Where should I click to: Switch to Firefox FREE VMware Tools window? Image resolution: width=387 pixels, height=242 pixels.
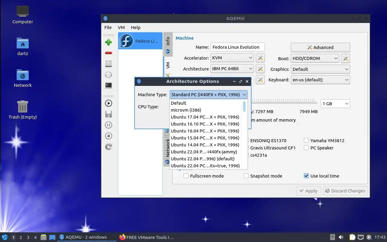coord(147,237)
